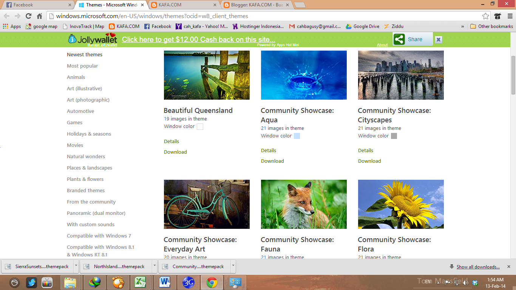Click Beautiful Queensland window color swatch
Screen dimensions: 516x290
(x=200, y=127)
